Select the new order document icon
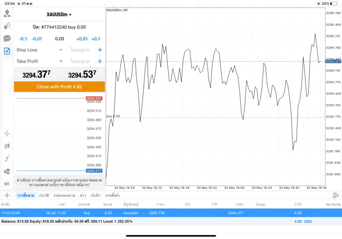The image size is (342, 239). [7, 51]
